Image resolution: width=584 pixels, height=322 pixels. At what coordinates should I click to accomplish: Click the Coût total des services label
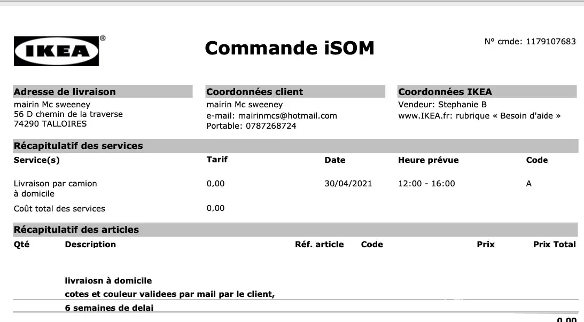pyautogui.click(x=59, y=209)
